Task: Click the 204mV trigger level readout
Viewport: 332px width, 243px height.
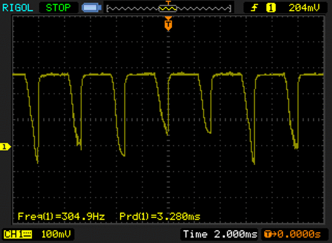Action: [x=304, y=8]
